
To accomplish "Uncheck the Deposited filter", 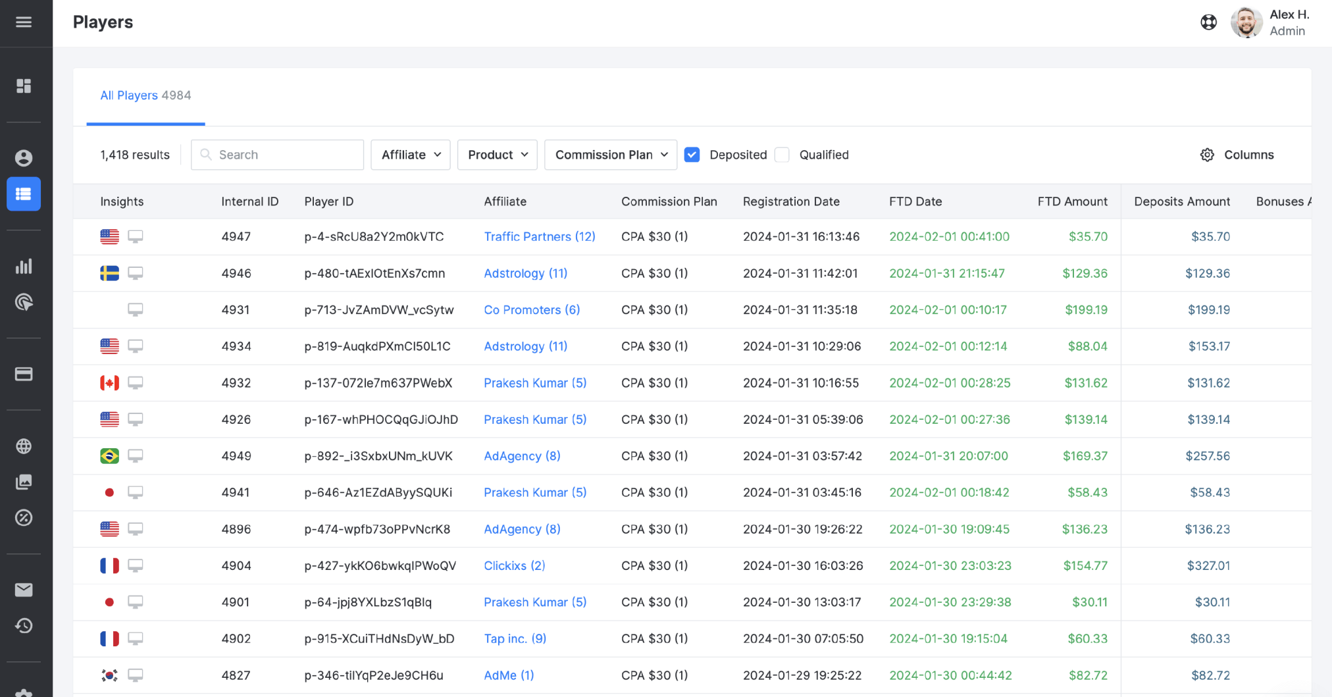I will (692, 155).
